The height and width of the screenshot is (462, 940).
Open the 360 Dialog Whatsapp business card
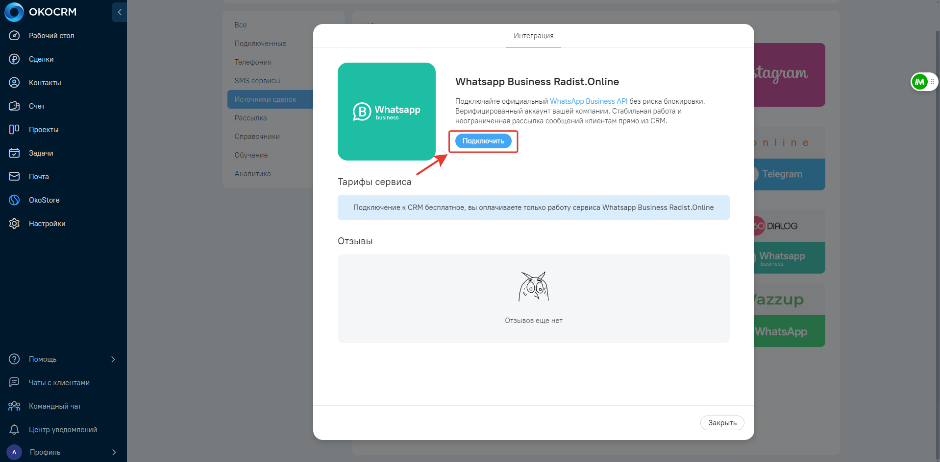tap(790, 242)
